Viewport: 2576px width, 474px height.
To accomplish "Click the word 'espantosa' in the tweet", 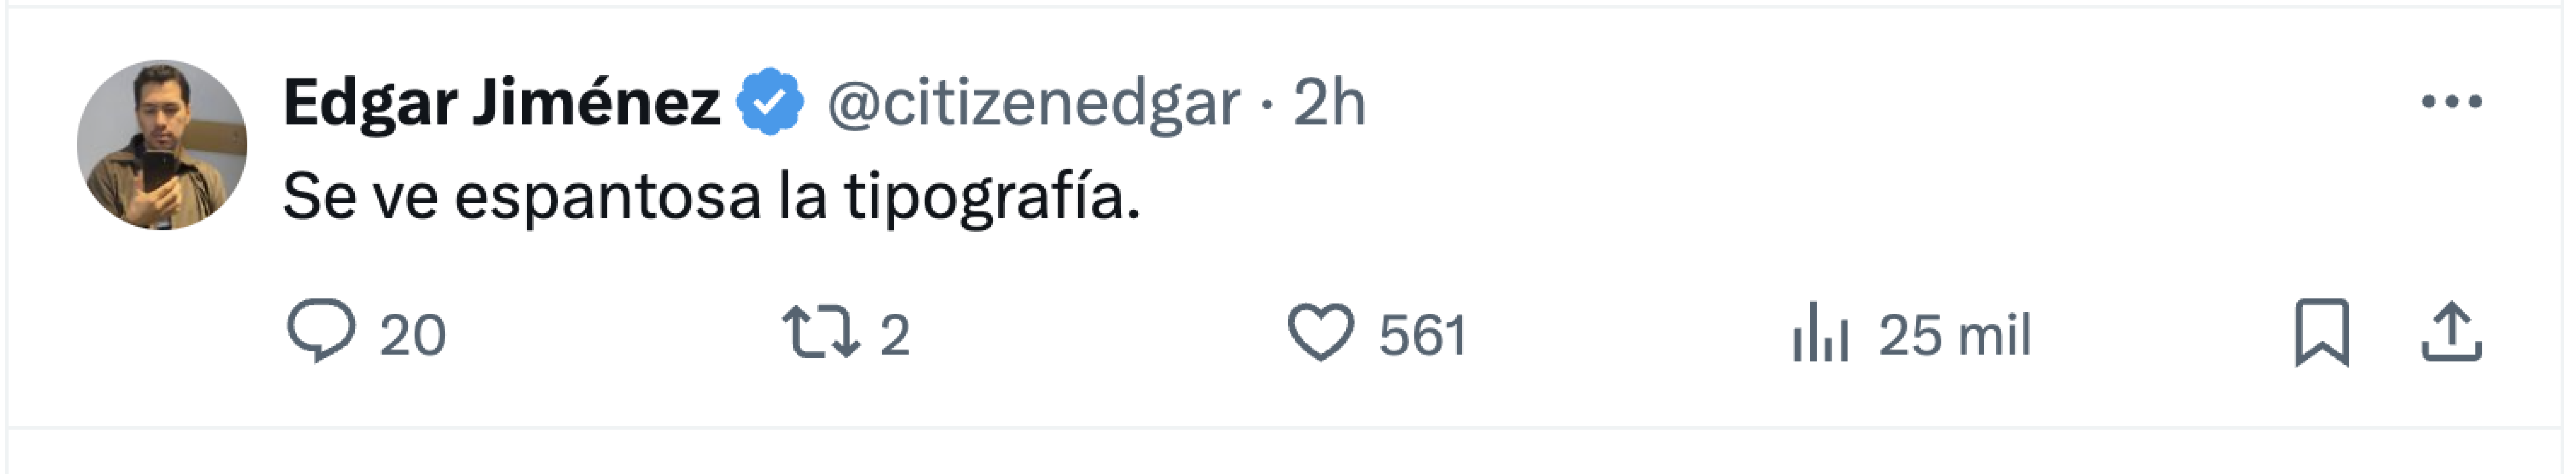I will [608, 197].
